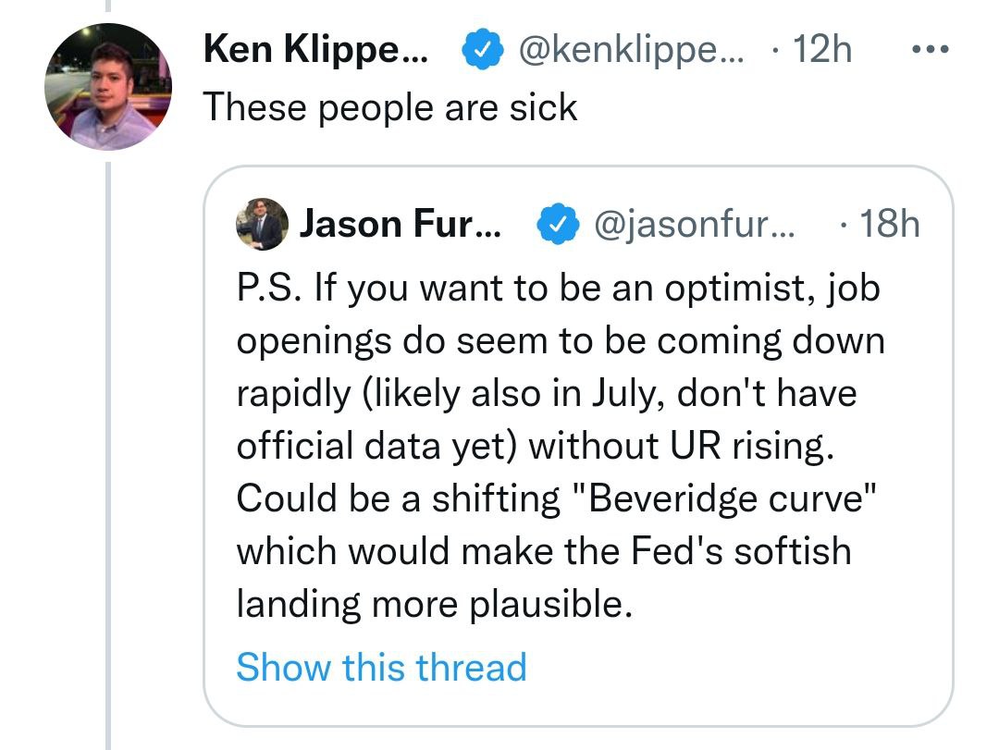Click the Jason Fur... name in quote
Viewport: 999px width, 750px height.
(x=398, y=224)
